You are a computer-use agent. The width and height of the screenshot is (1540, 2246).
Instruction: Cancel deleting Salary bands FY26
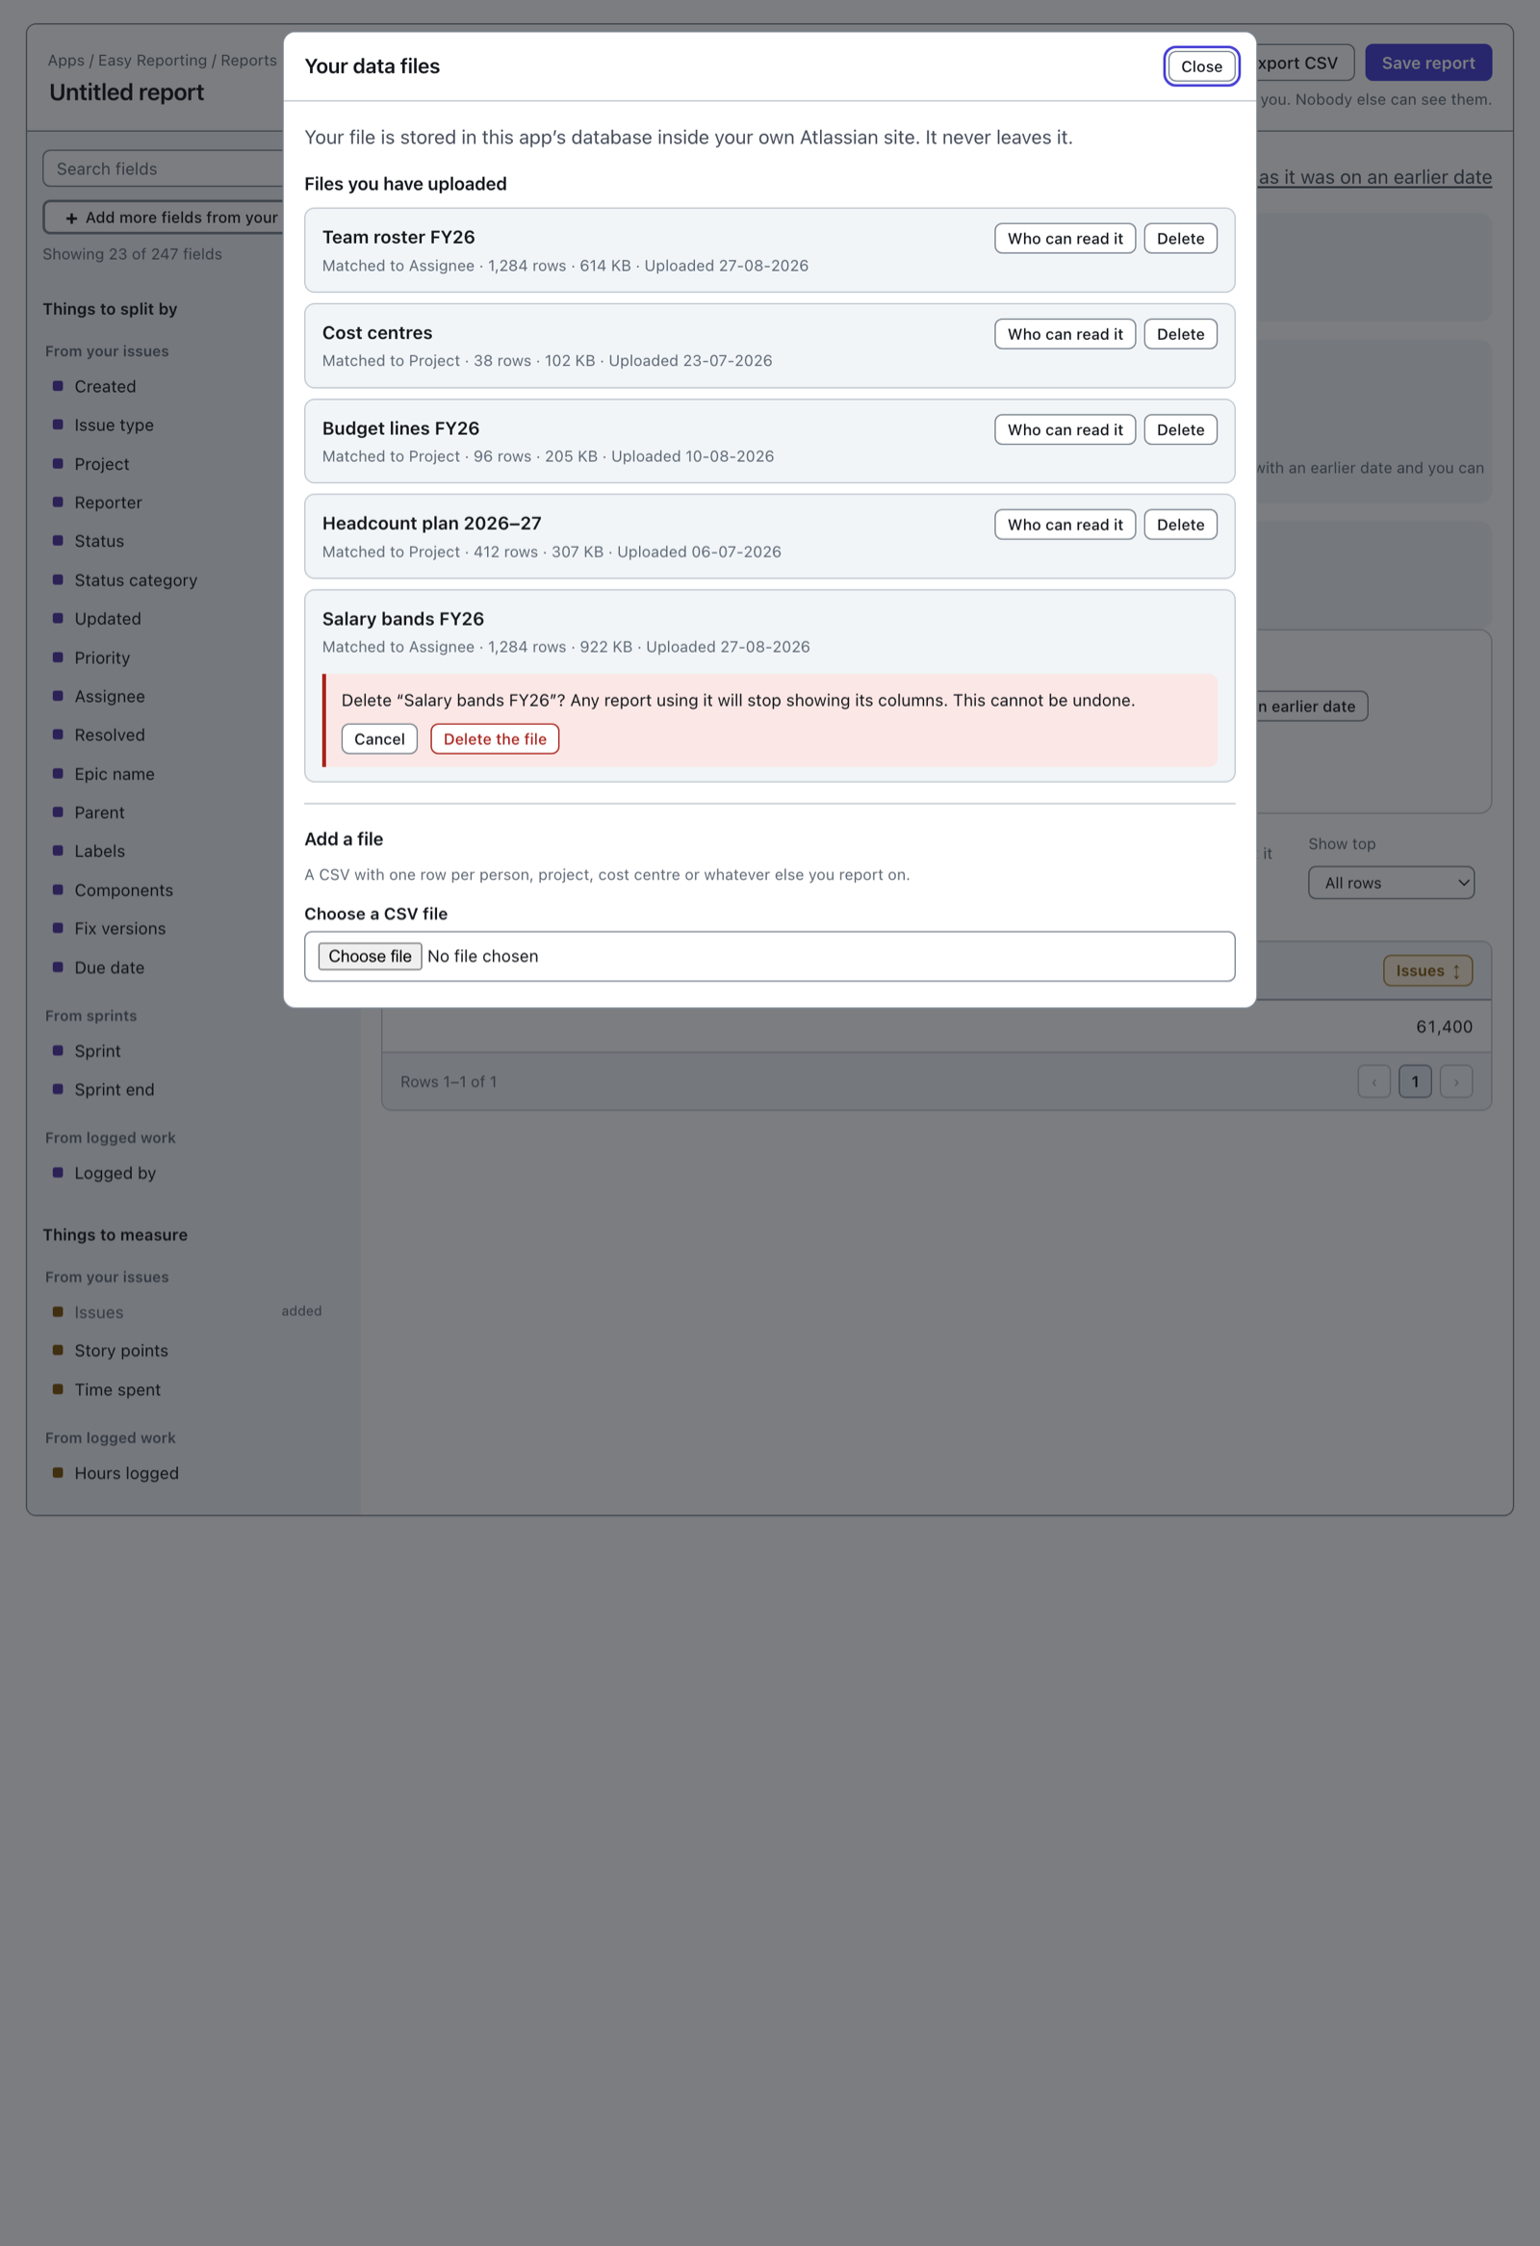[x=378, y=739]
